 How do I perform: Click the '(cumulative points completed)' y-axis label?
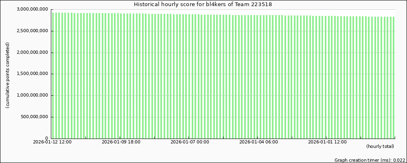[x=7, y=75]
